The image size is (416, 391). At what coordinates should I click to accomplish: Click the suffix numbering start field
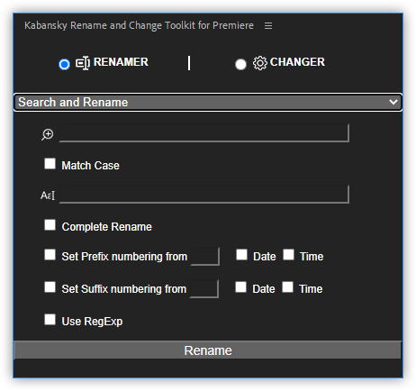[204, 288]
